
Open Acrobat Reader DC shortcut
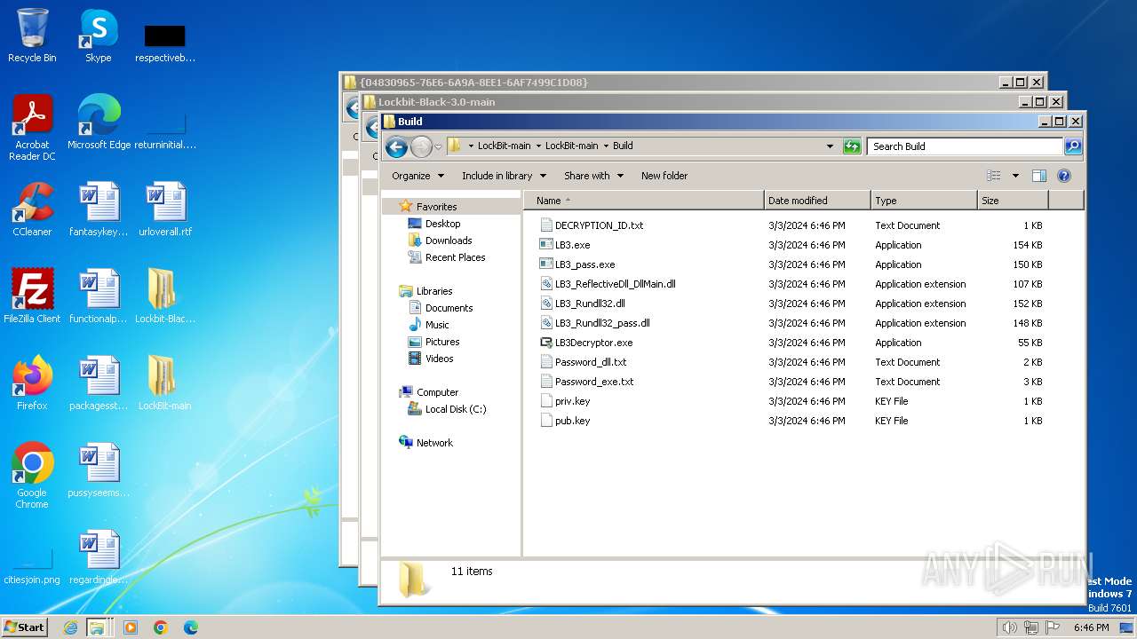[32, 128]
